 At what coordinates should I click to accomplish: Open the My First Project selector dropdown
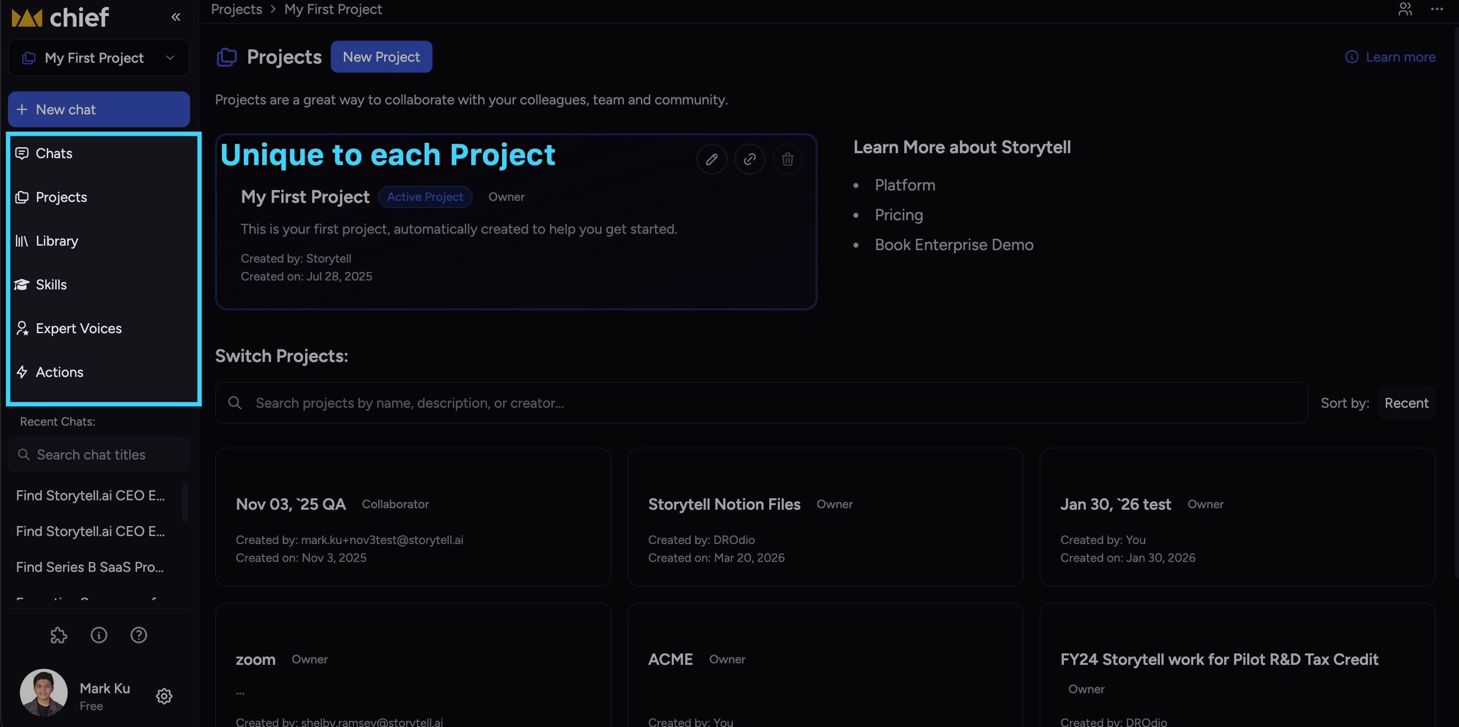(99, 58)
